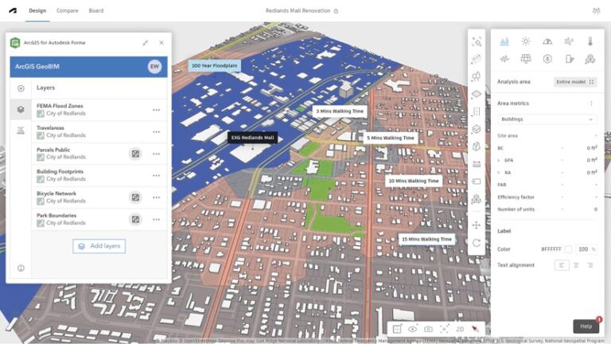
Task: Set text alignment to left
Action: [562, 265]
